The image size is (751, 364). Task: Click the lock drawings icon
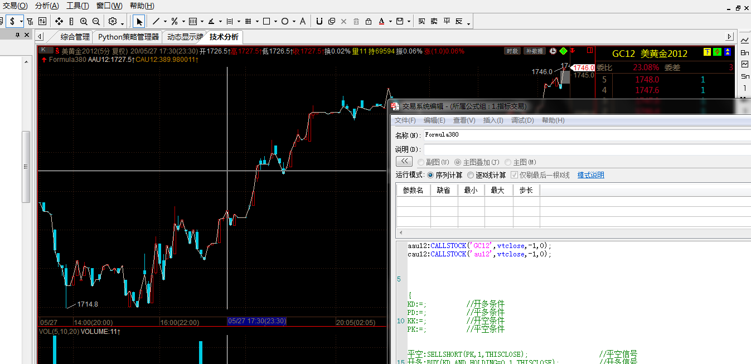(369, 21)
